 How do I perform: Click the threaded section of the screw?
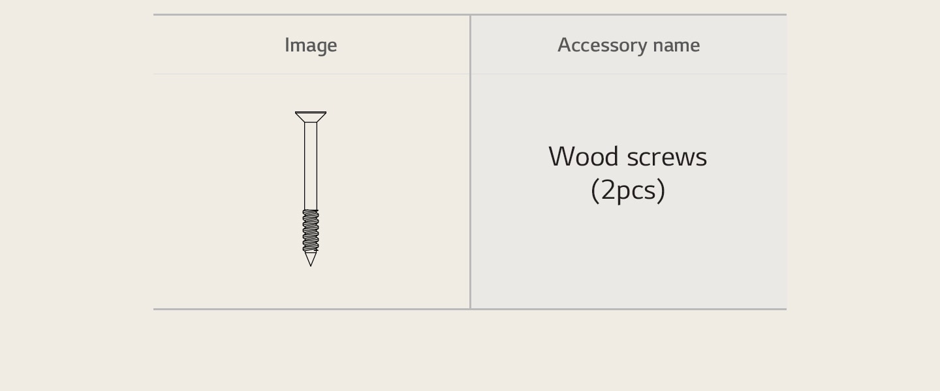click(311, 231)
